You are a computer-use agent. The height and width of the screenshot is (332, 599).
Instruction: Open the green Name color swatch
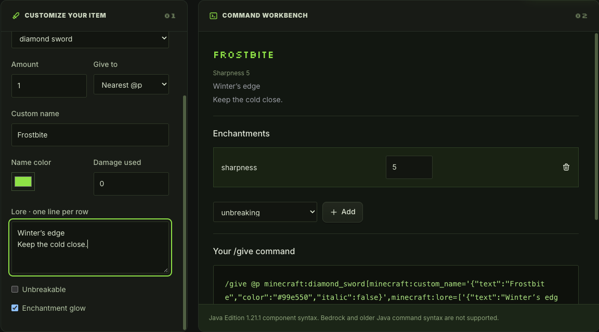[x=23, y=182]
